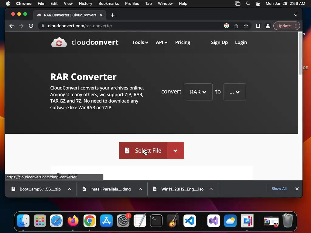Open the blue Visual Studio Code dock icon

tap(190, 221)
